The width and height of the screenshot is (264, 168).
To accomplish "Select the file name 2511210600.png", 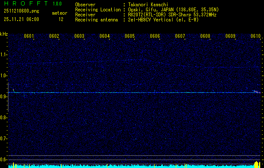I will pyautogui.click(x=21, y=11).
